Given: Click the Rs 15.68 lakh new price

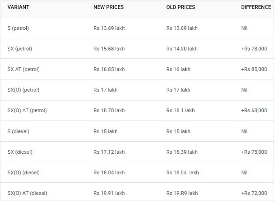Looking at the screenshot, I should [109, 49].
